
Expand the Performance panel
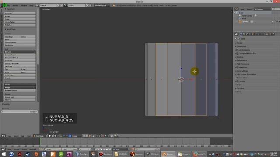tap(241, 60)
